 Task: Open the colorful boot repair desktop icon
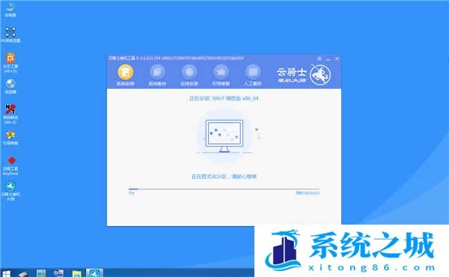coord(10,138)
